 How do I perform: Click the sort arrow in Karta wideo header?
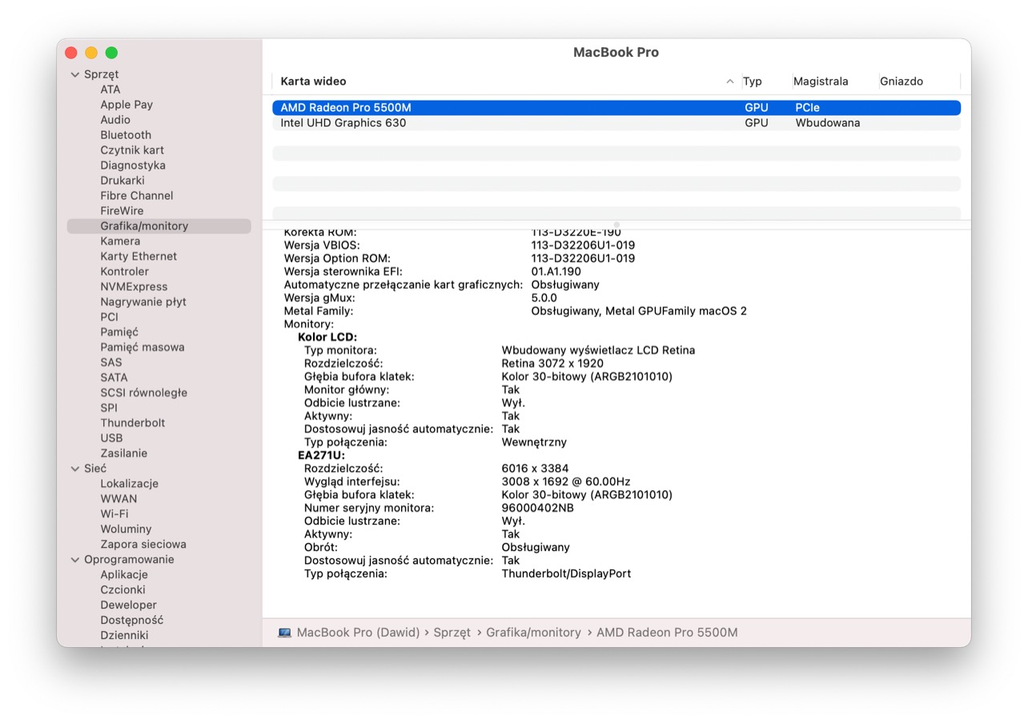point(729,82)
